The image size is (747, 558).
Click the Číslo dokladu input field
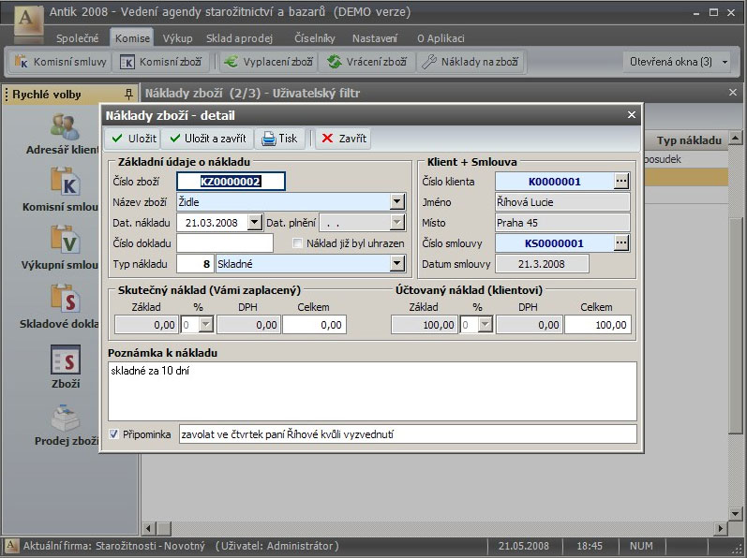pyautogui.click(x=224, y=243)
